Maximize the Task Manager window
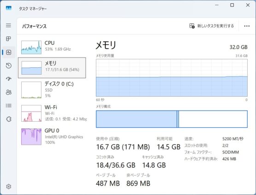The image size is (256, 195). [232, 5]
